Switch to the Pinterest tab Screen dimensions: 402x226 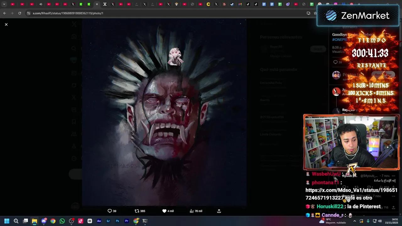click(x=351, y=4)
